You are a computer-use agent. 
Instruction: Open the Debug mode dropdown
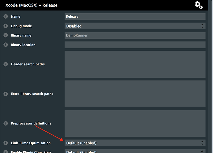coord(135,26)
